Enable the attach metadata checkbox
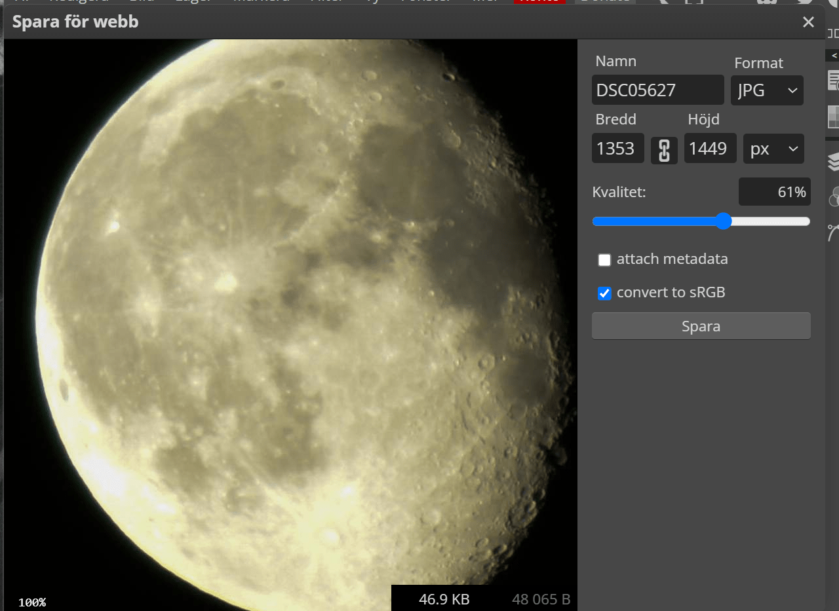The width and height of the screenshot is (839, 611). pos(604,260)
